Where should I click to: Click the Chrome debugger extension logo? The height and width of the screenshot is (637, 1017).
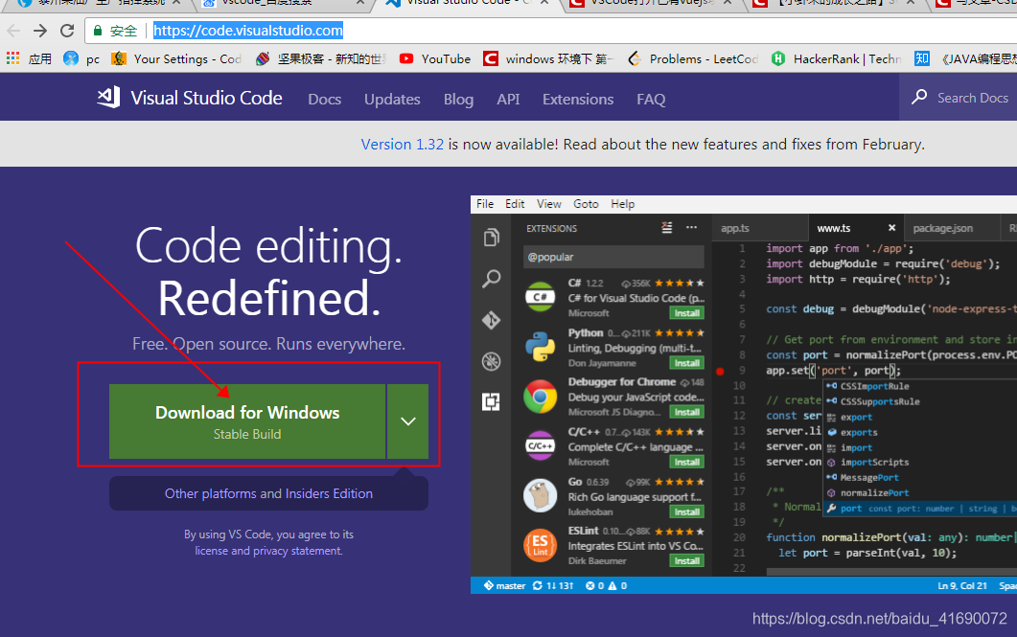(541, 396)
